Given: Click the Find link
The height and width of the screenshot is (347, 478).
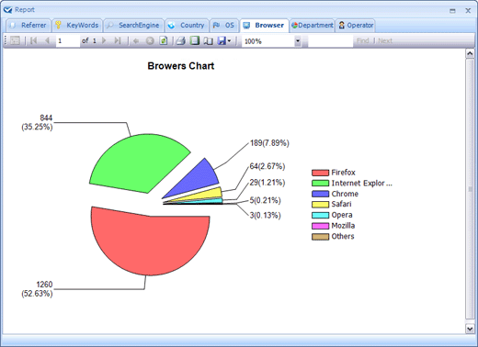Looking at the screenshot, I should 362,40.
